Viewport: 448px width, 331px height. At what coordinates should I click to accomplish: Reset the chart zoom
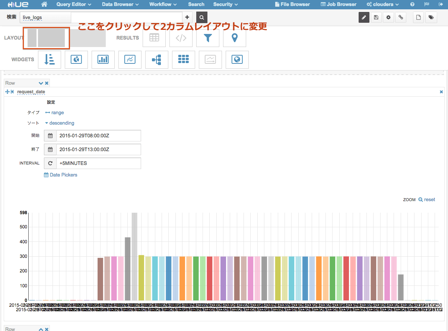tap(427, 200)
